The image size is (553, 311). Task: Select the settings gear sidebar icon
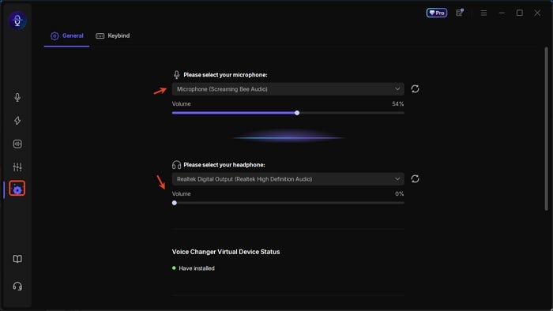coord(17,189)
